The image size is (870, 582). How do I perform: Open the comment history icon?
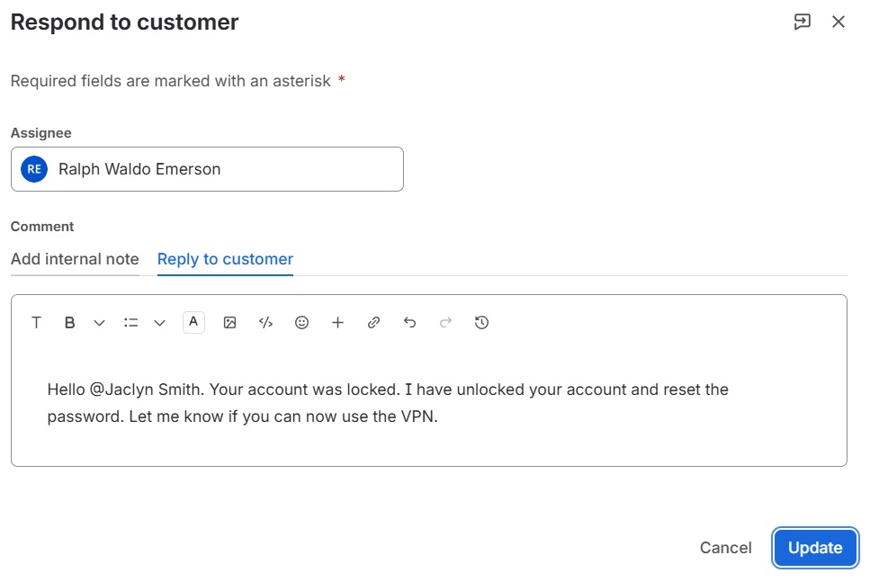coord(481,322)
